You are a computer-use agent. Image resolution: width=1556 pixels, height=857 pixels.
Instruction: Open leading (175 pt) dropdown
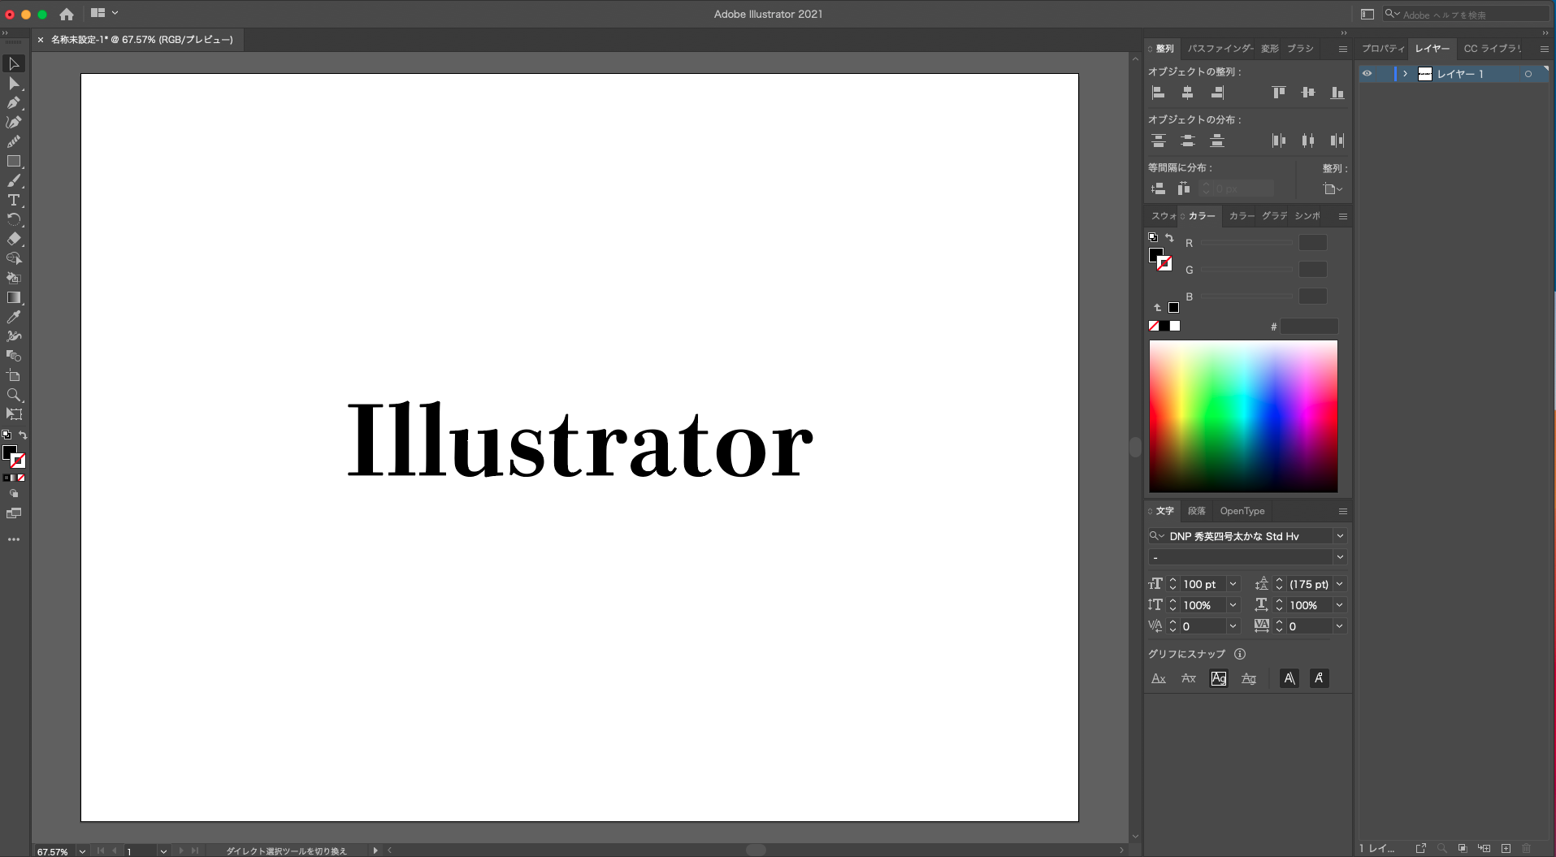[1340, 584]
